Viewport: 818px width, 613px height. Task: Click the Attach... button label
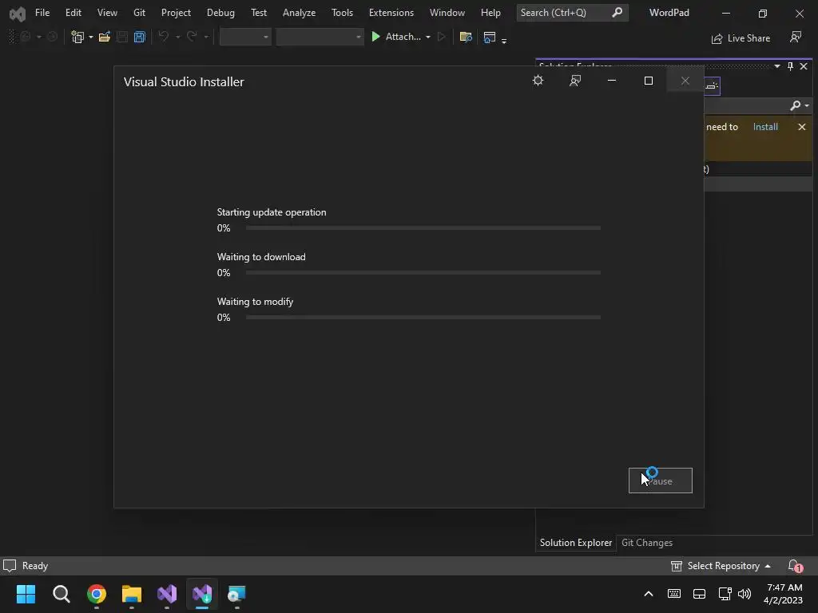tap(403, 37)
